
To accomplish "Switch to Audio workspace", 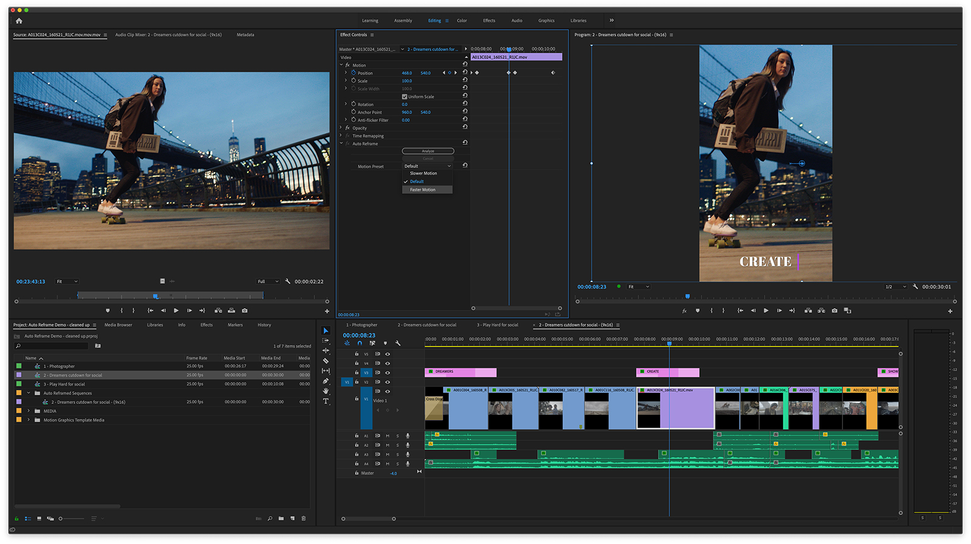I will pyautogui.click(x=516, y=21).
